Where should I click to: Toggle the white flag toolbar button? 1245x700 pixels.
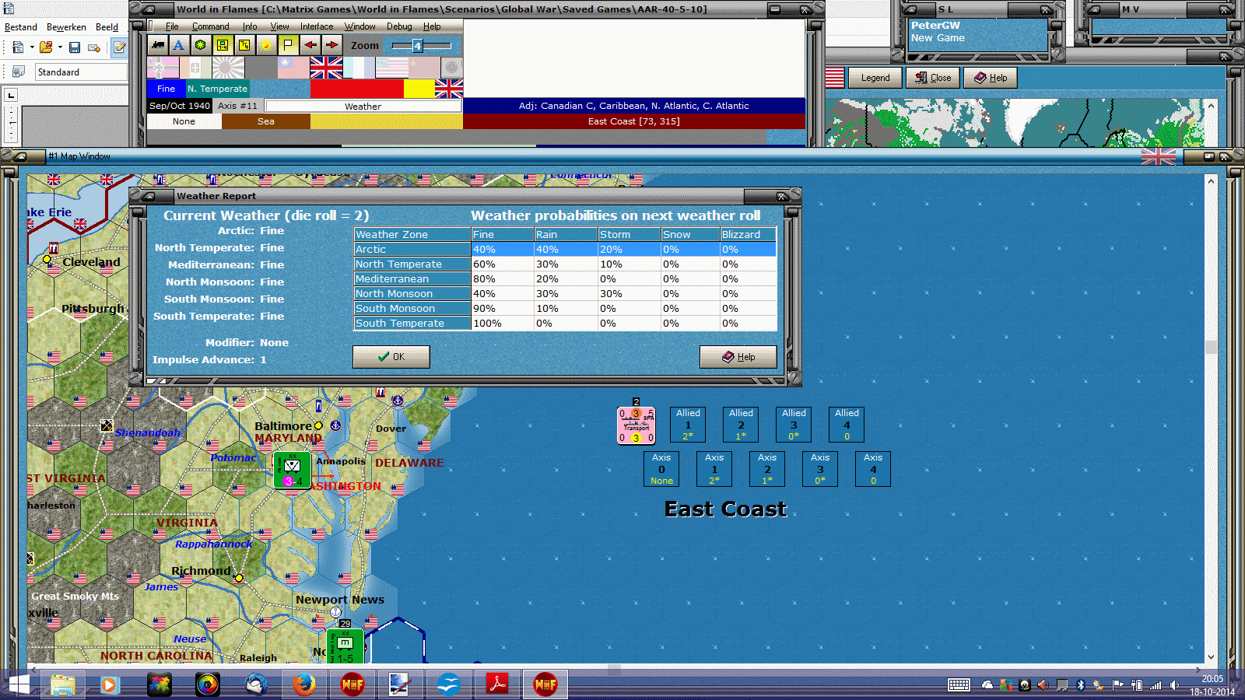(x=288, y=45)
